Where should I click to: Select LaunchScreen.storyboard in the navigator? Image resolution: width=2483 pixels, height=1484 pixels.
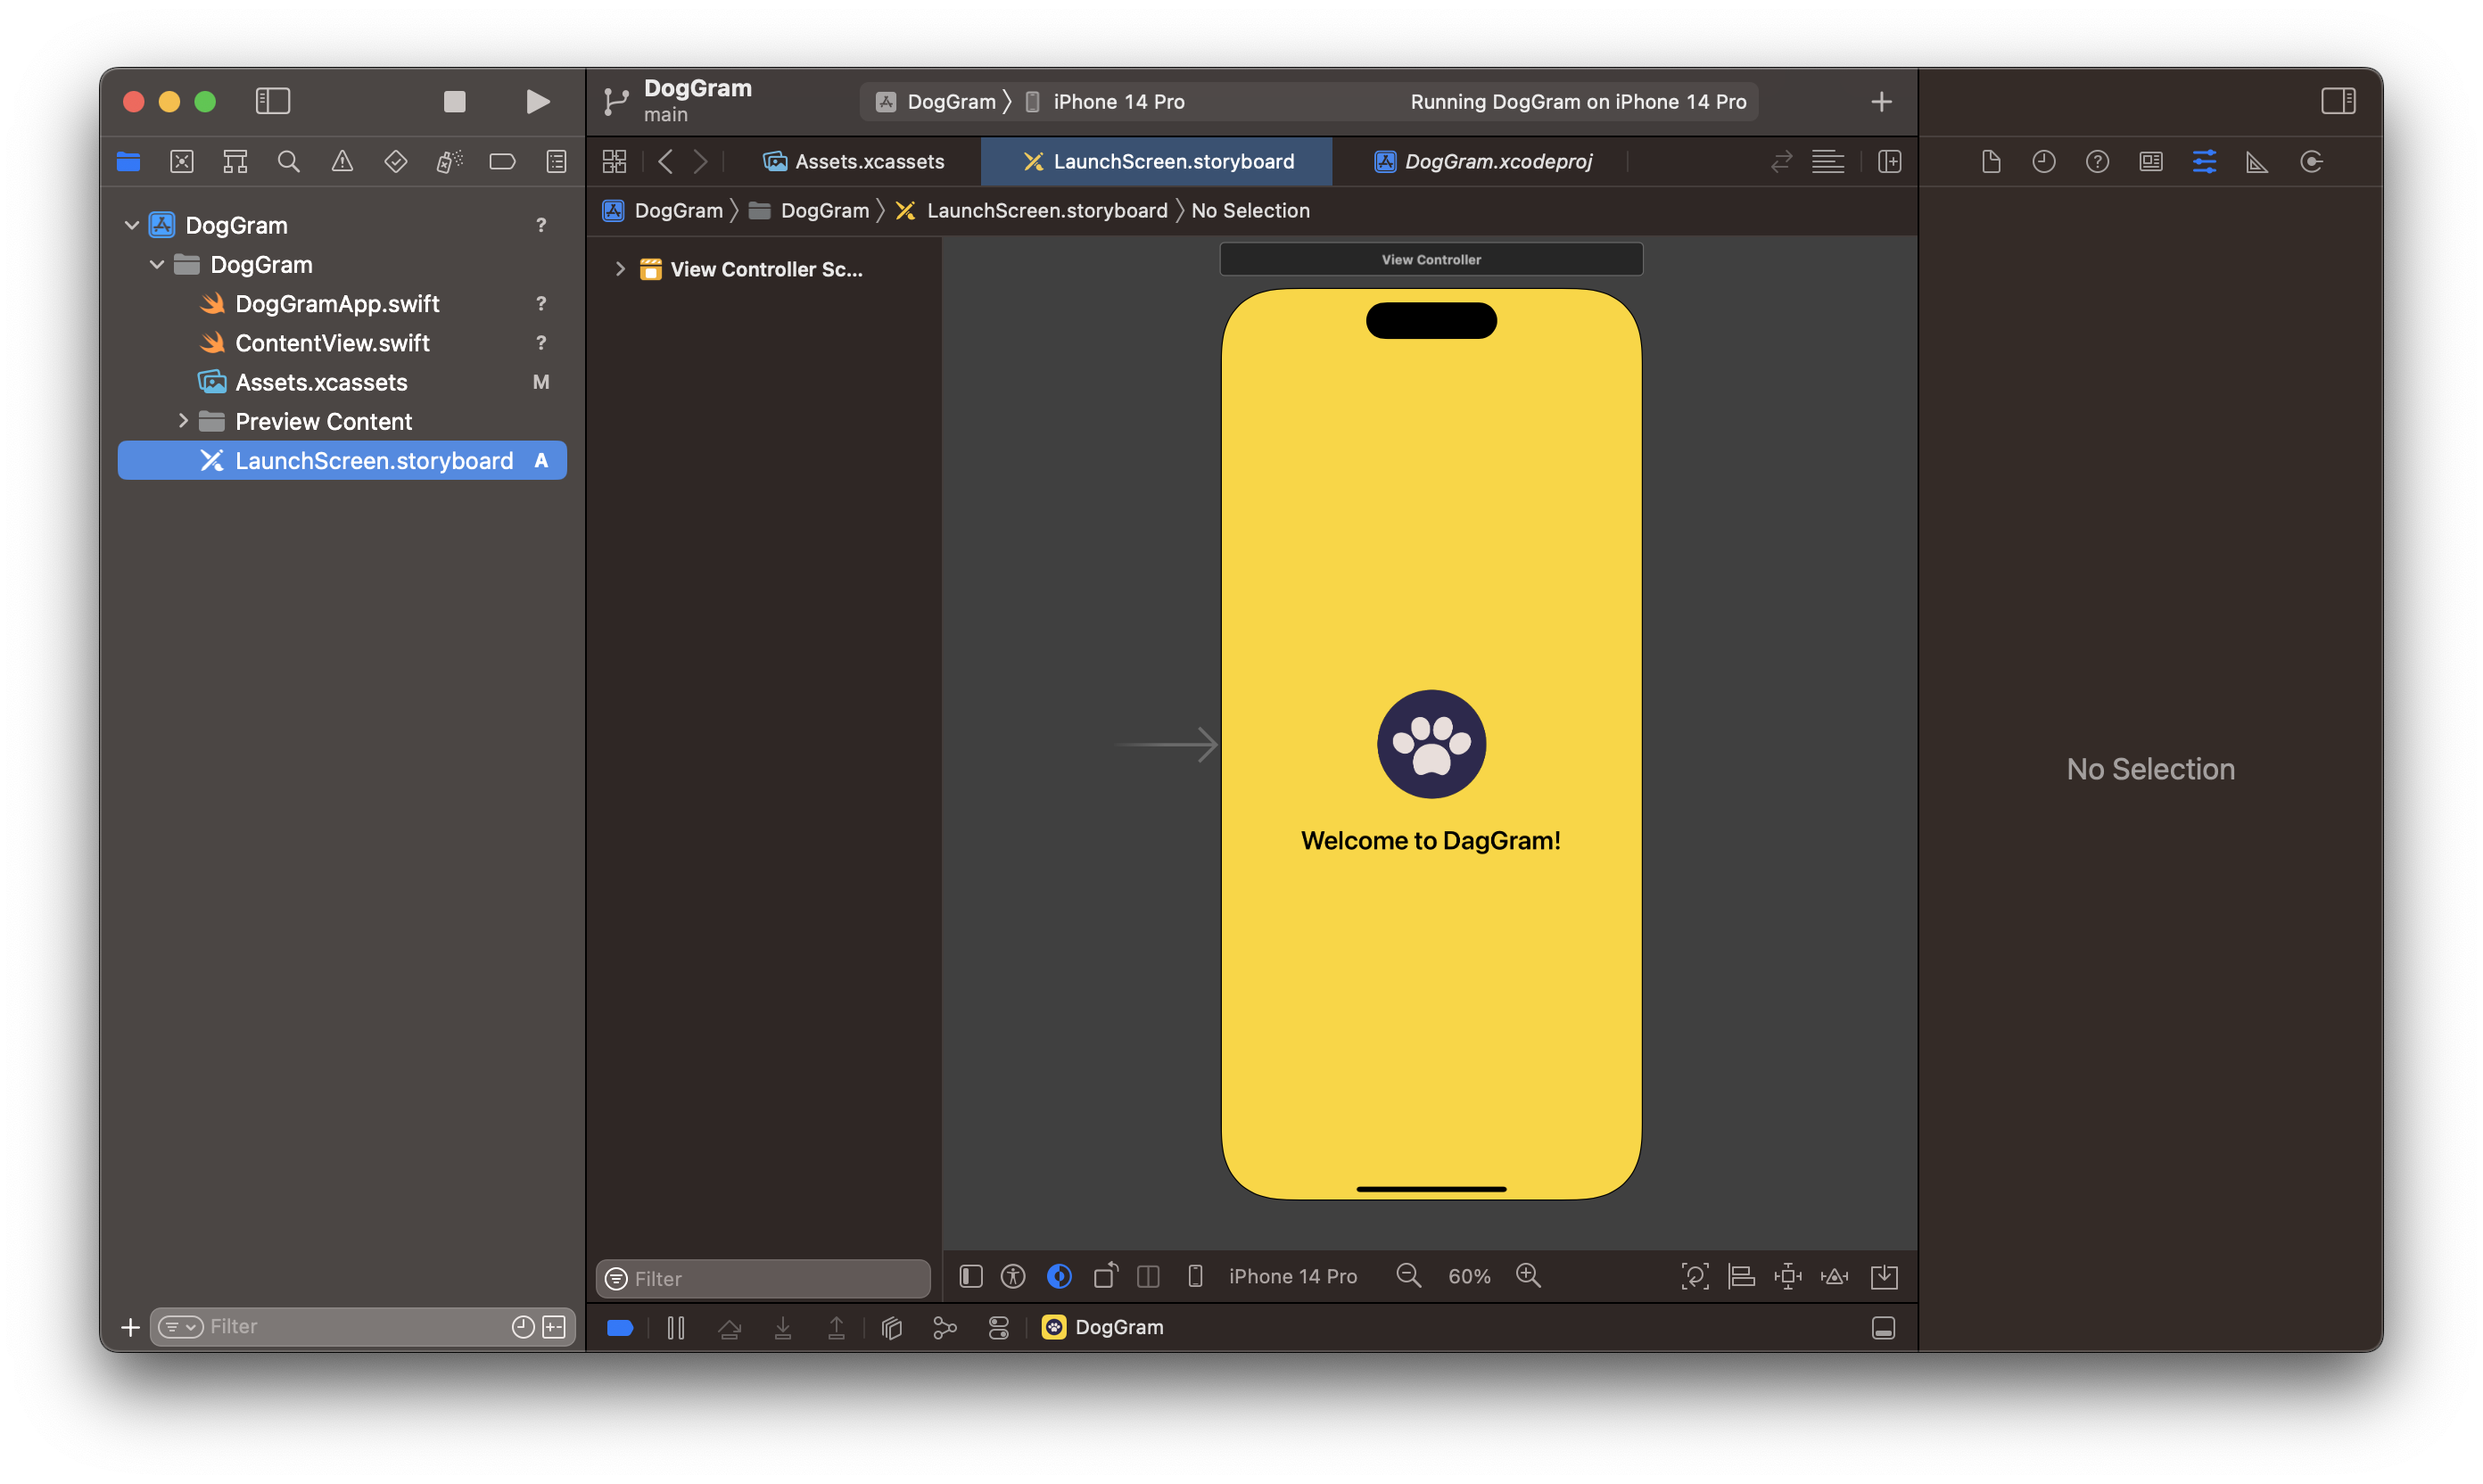[342, 460]
